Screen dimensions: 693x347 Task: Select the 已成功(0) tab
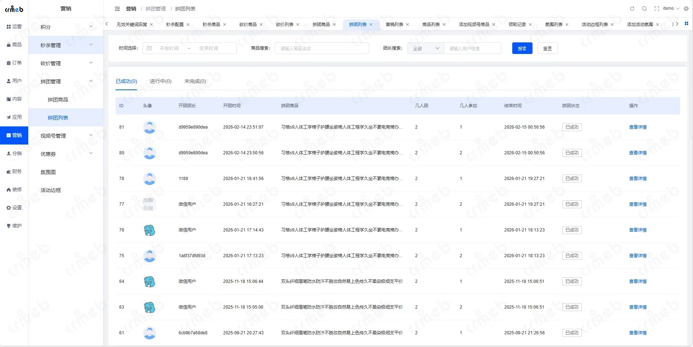(x=126, y=81)
